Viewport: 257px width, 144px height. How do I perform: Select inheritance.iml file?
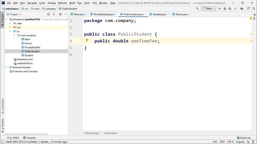click(x=24, y=59)
